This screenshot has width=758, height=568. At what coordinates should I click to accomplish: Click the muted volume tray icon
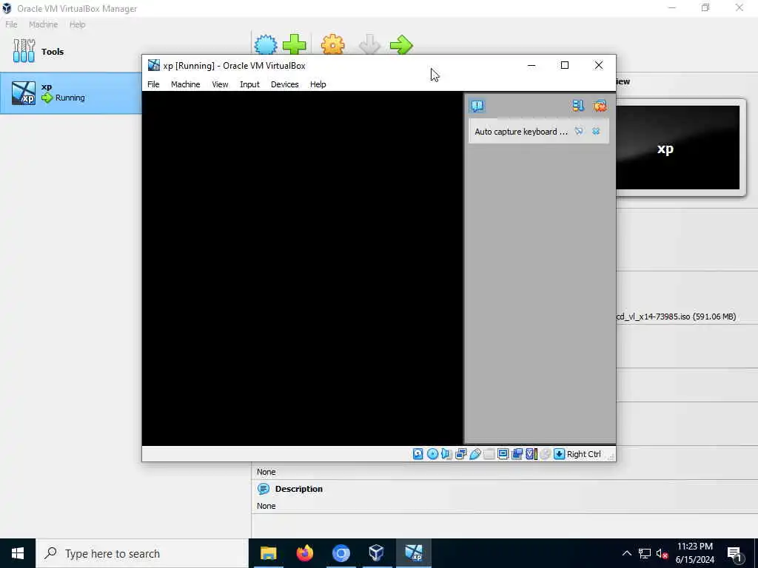click(662, 553)
